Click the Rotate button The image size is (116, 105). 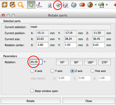click(x=30, y=101)
